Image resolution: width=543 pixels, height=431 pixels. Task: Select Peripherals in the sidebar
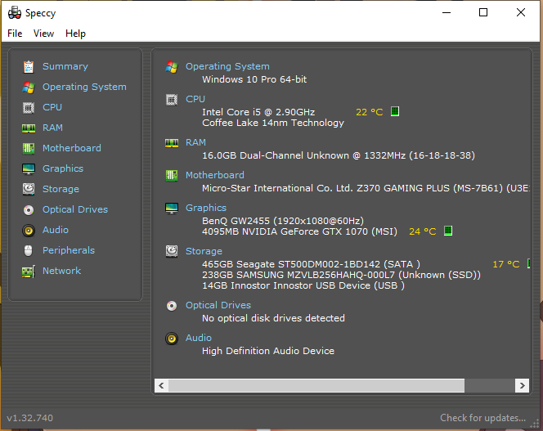pyautogui.click(x=69, y=250)
